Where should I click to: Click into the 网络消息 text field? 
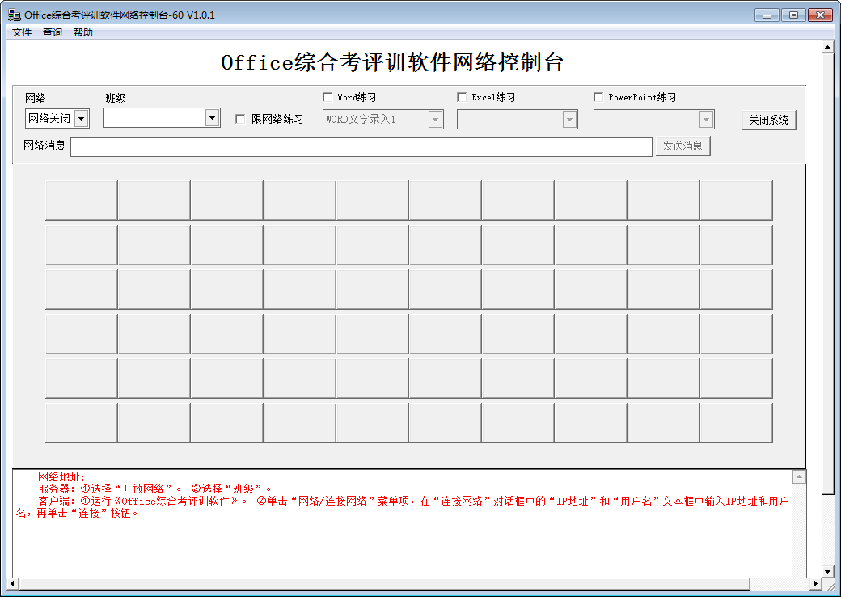pos(361,146)
